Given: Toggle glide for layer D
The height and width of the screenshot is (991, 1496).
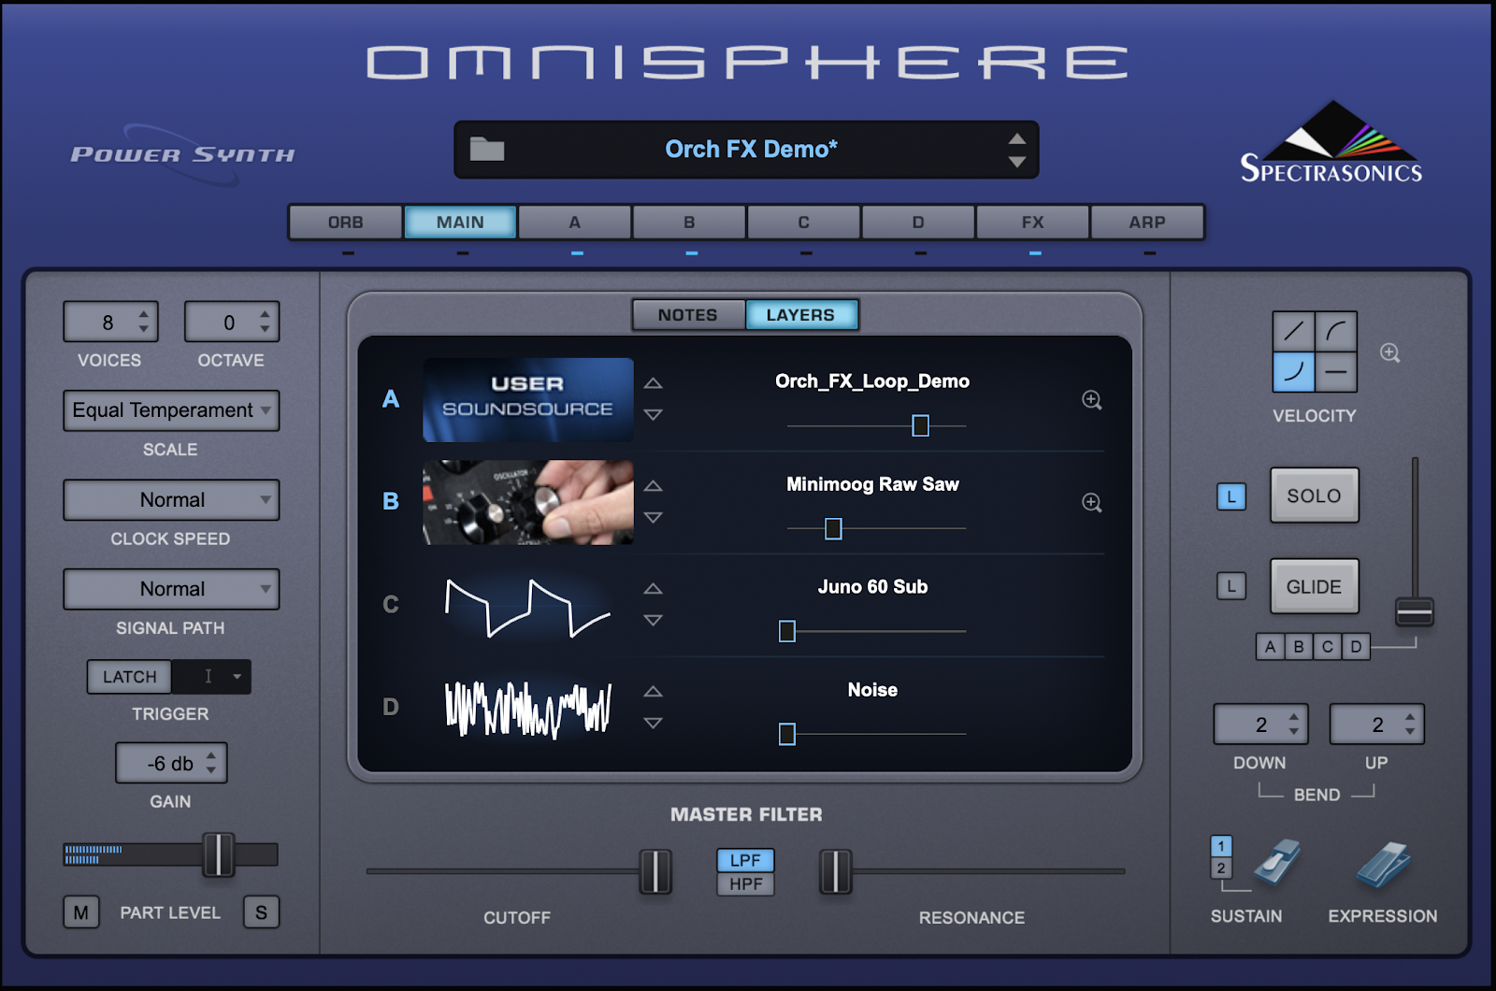Looking at the screenshot, I should pyautogui.click(x=1356, y=647).
